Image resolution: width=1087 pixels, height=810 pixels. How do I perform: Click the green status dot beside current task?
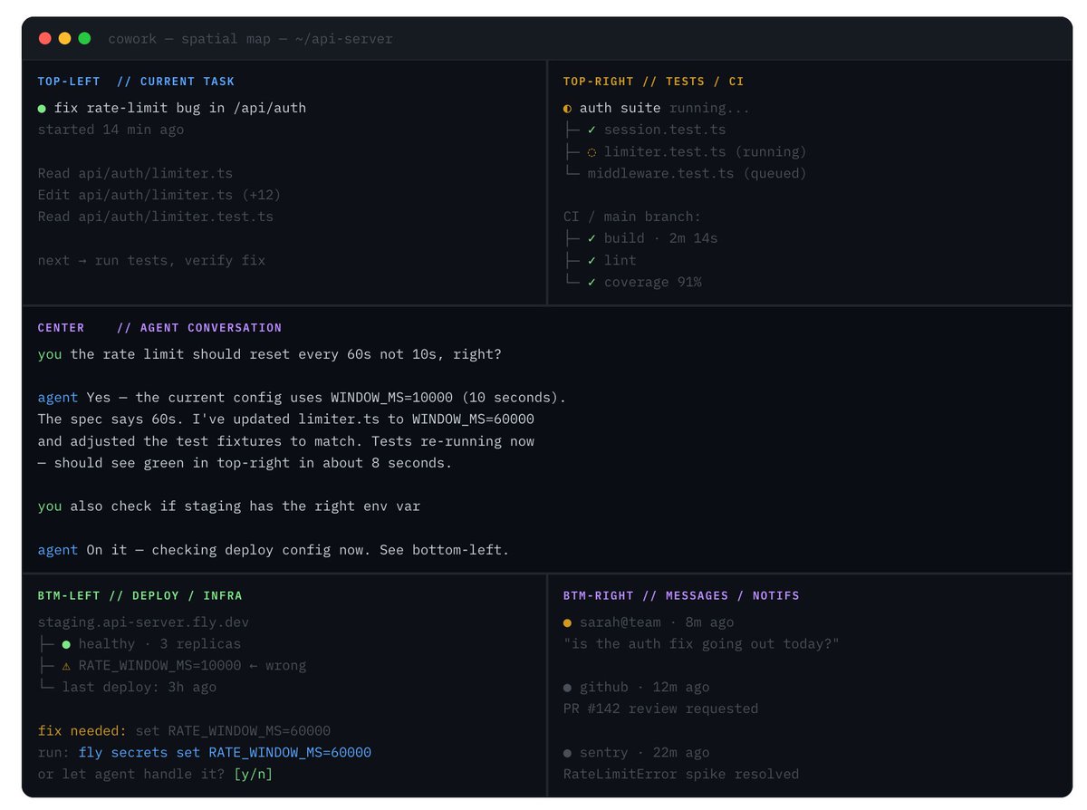click(42, 109)
